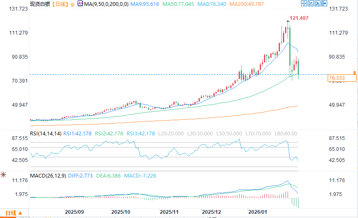Open the RSI(14,14,14) parameter settings

click(x=46, y=134)
